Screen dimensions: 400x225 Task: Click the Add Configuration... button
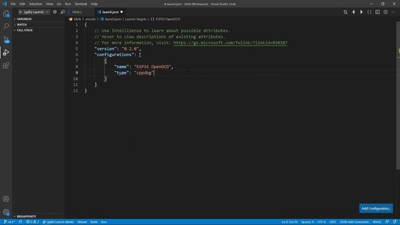tap(376, 208)
